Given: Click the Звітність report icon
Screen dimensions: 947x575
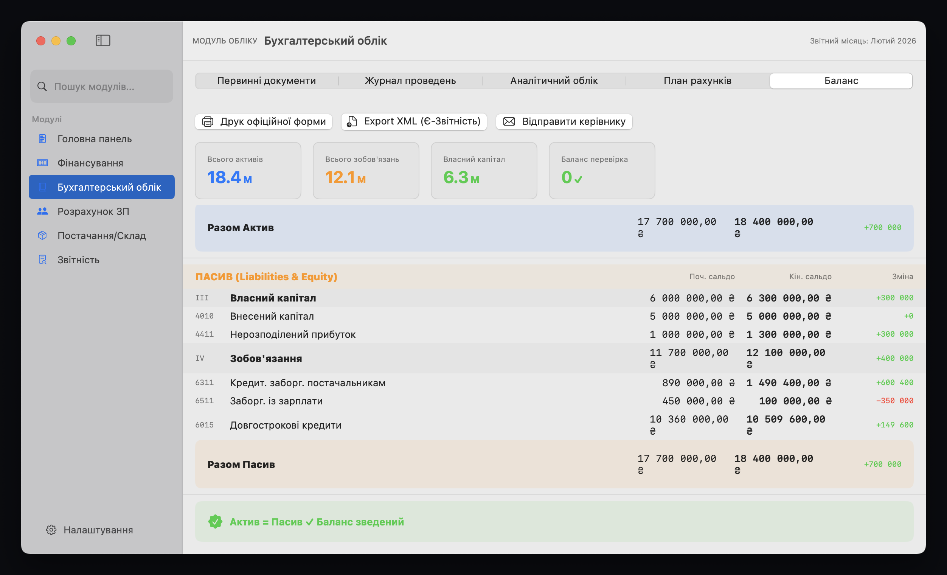Looking at the screenshot, I should click(42, 260).
